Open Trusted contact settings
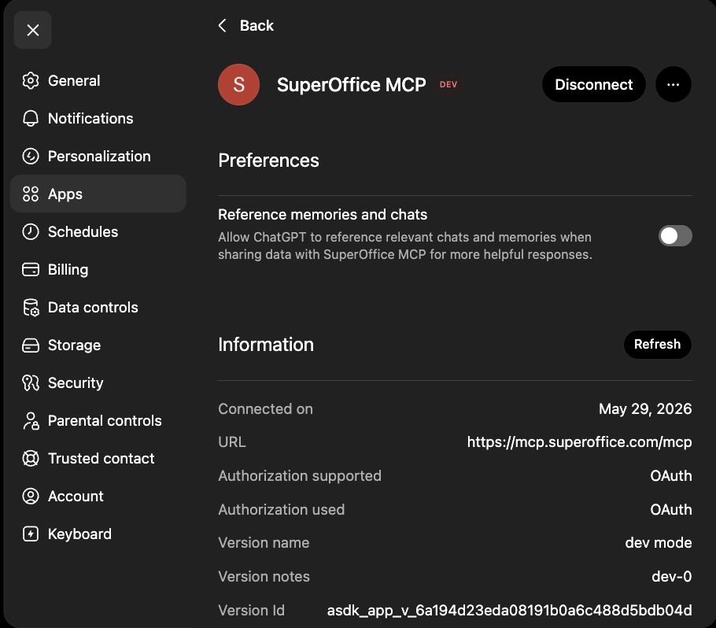 coord(98,459)
